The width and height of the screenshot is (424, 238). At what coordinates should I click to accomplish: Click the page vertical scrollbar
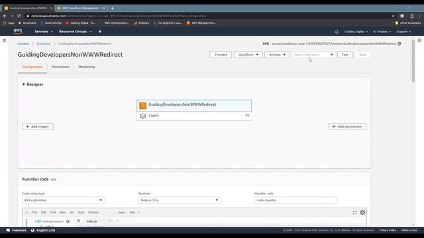coord(413,61)
